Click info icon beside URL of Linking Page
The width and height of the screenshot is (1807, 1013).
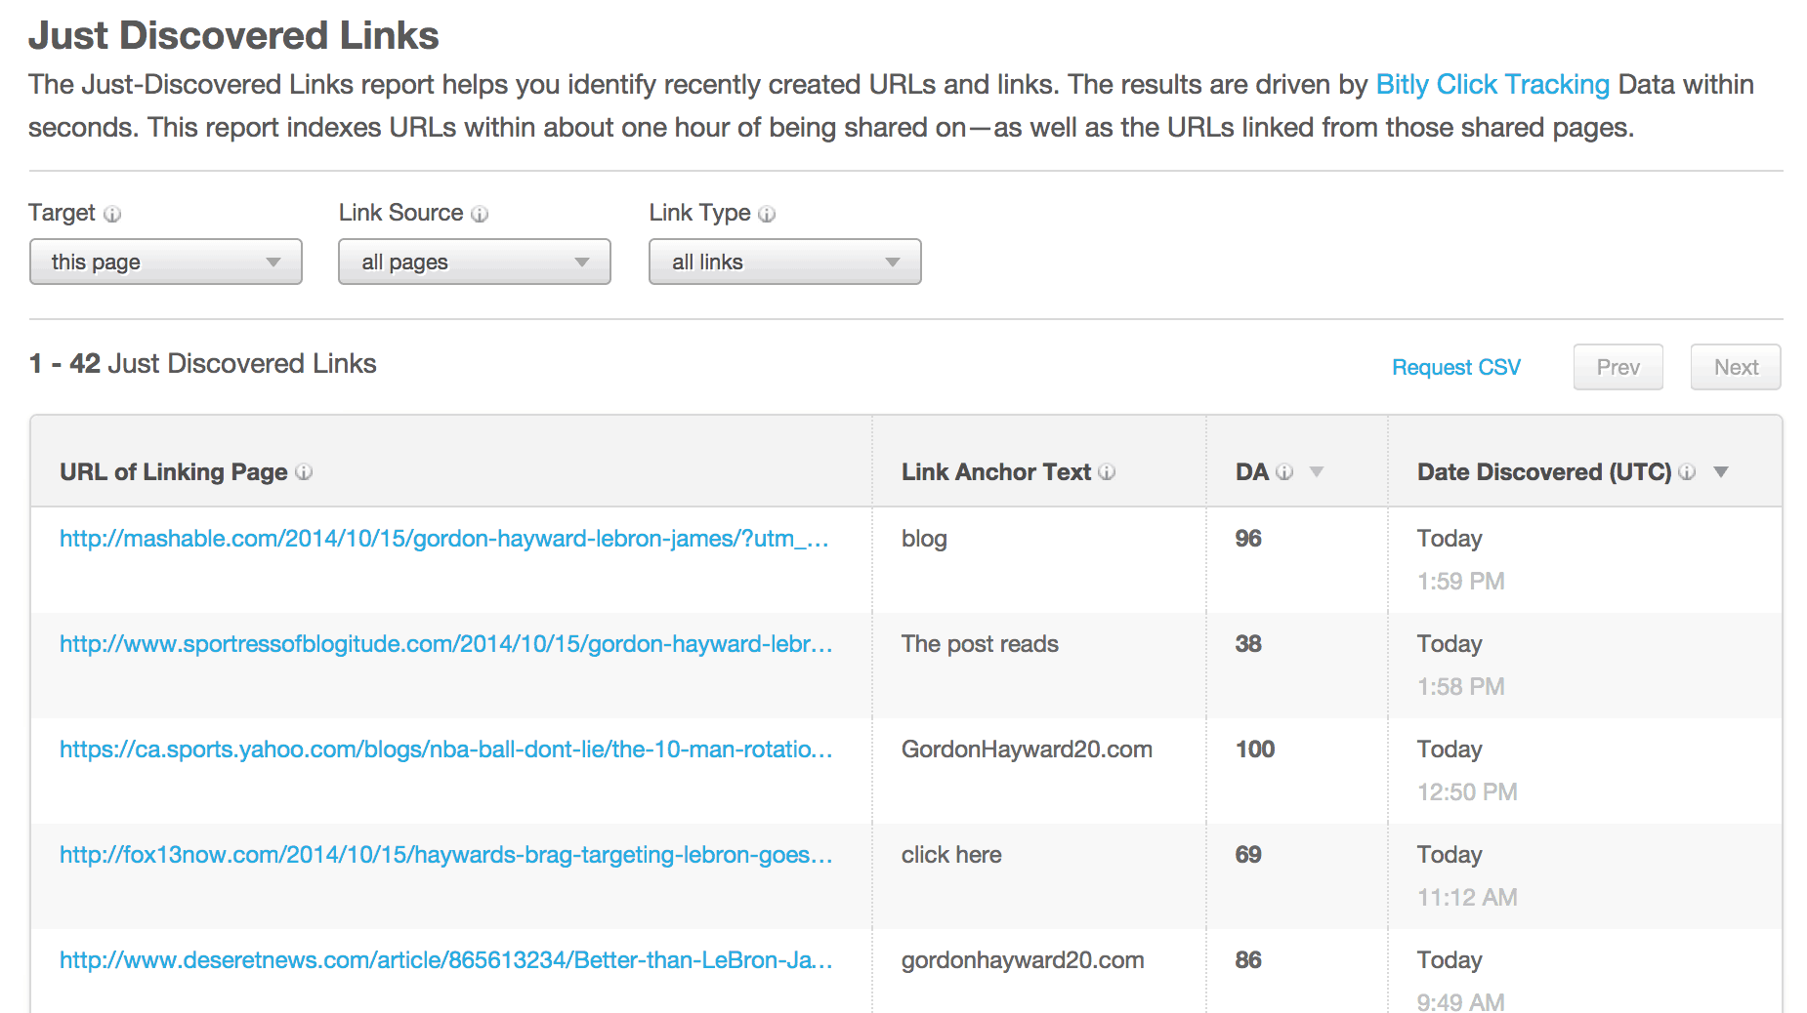(x=304, y=471)
